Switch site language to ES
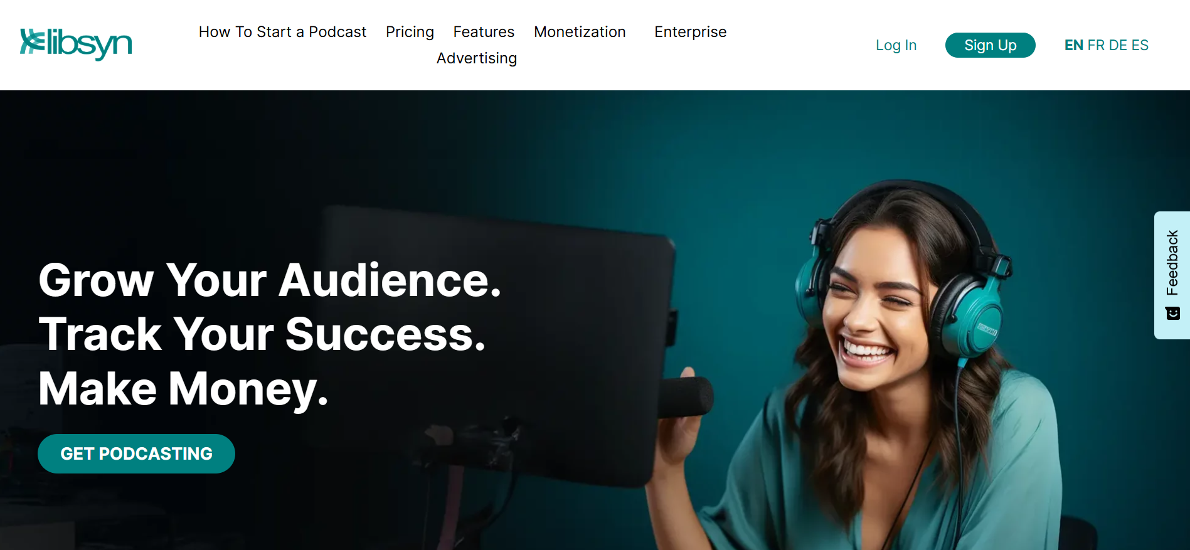 (x=1140, y=45)
